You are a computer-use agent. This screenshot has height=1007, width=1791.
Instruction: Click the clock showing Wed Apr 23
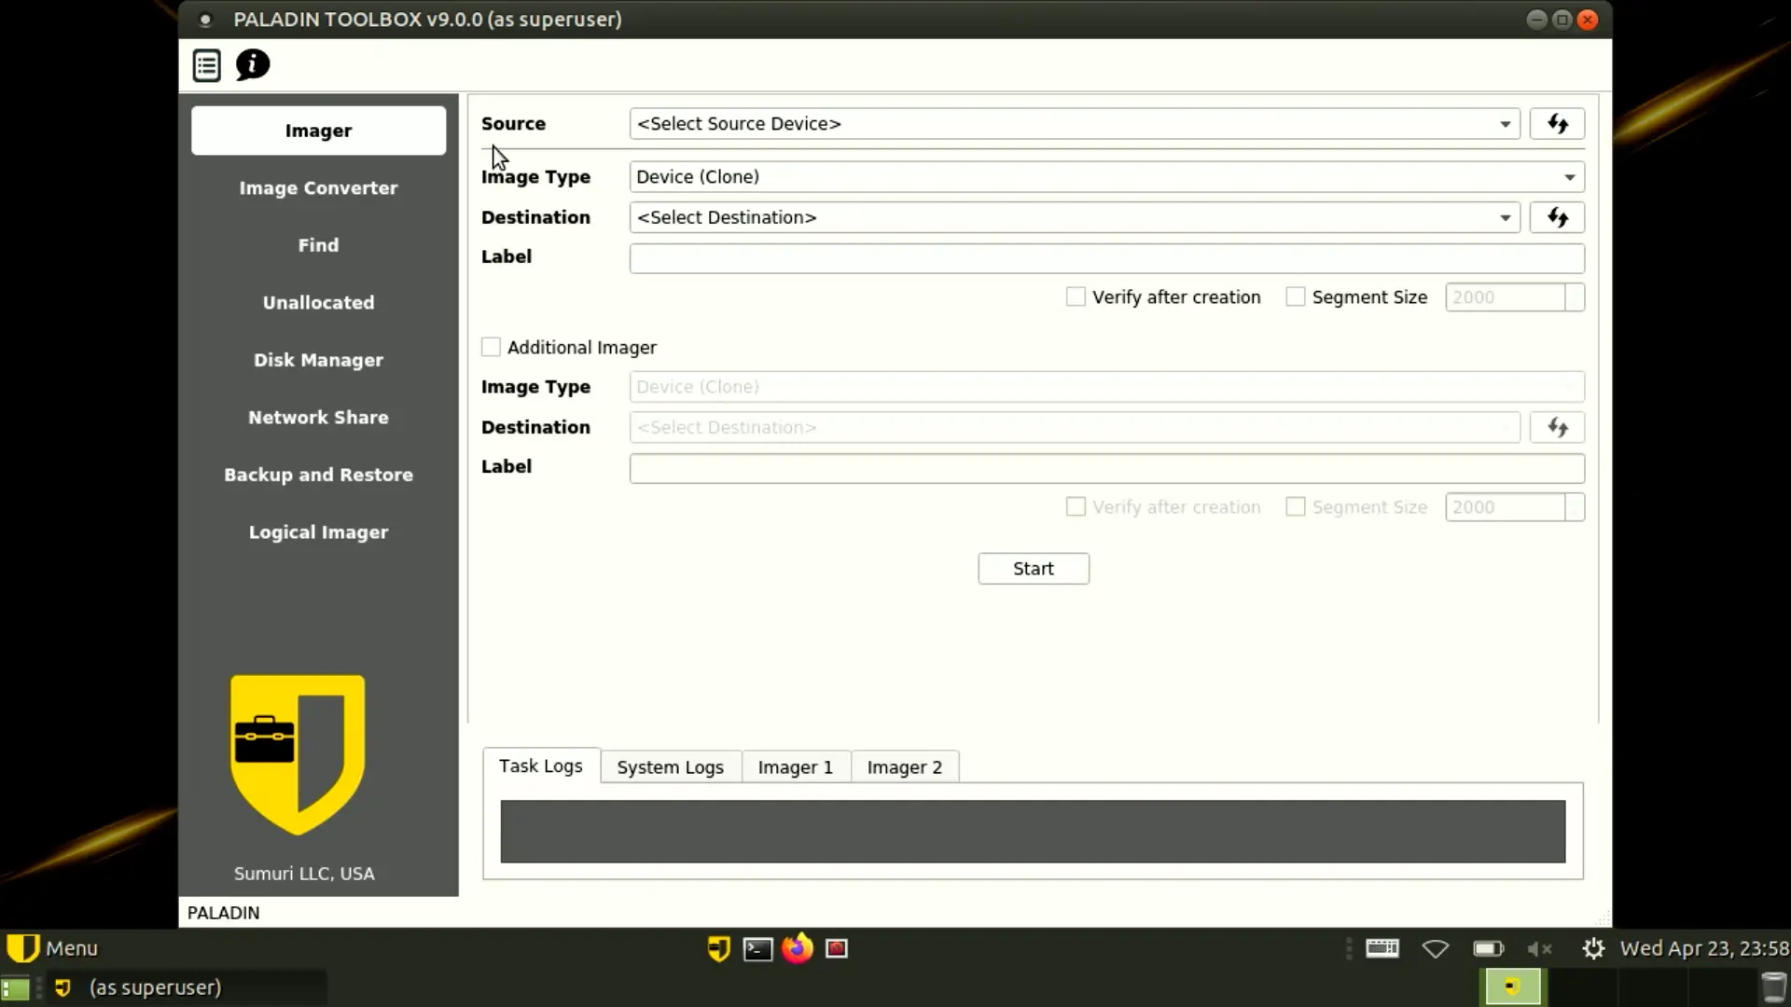[x=1704, y=948]
